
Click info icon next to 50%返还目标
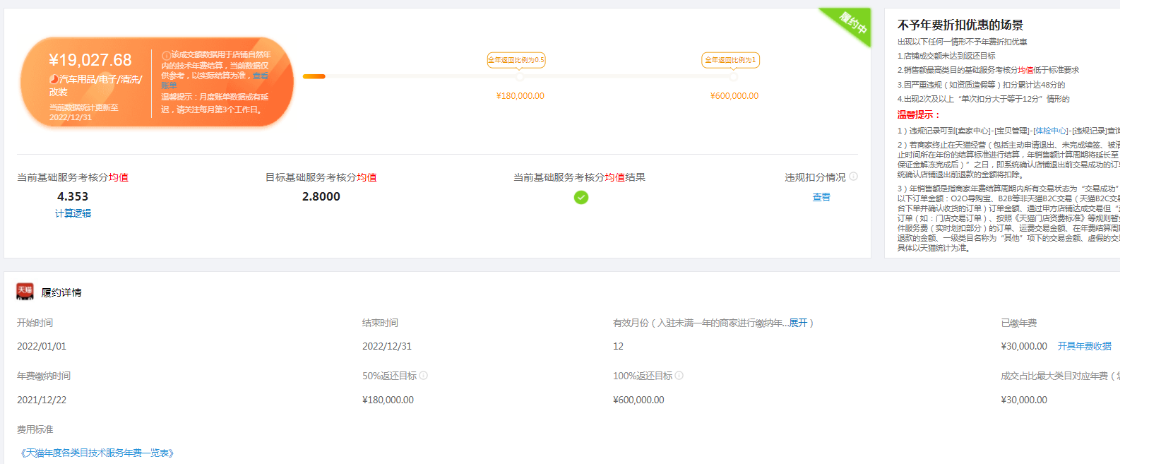click(x=424, y=376)
